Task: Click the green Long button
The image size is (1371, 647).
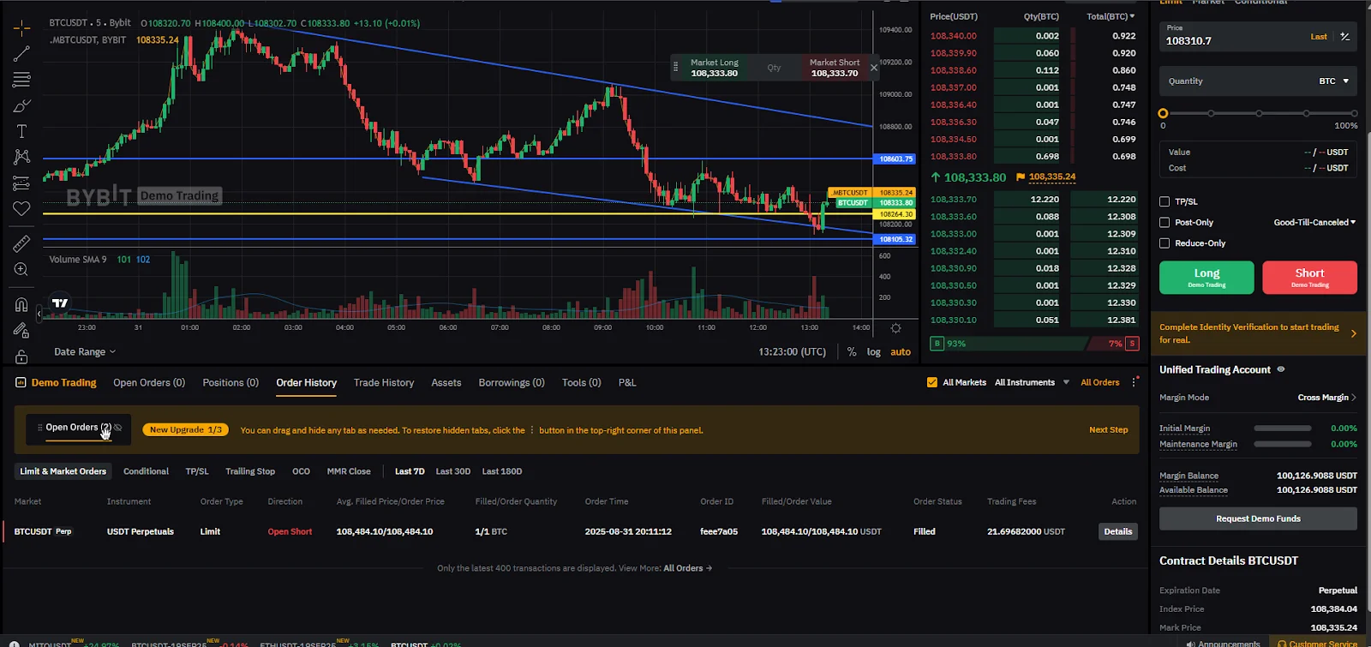Action: tap(1206, 278)
